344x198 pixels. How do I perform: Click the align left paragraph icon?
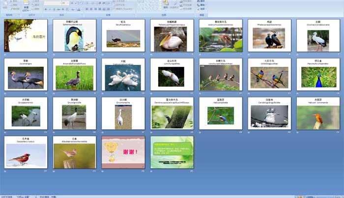[87, 9]
